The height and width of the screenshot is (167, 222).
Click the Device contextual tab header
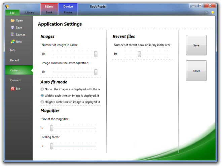tap(68, 6)
